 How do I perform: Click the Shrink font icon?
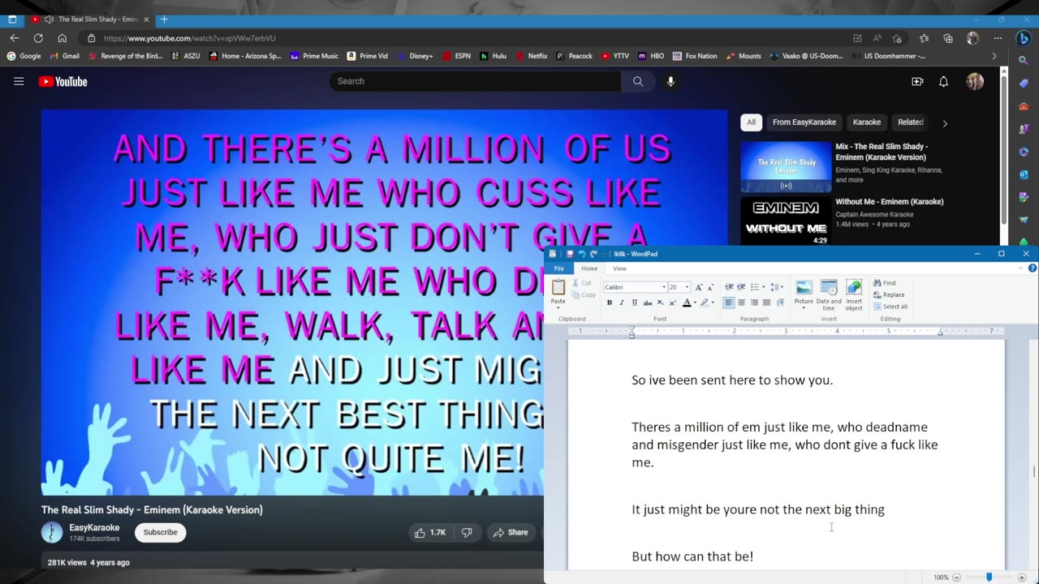coord(711,287)
